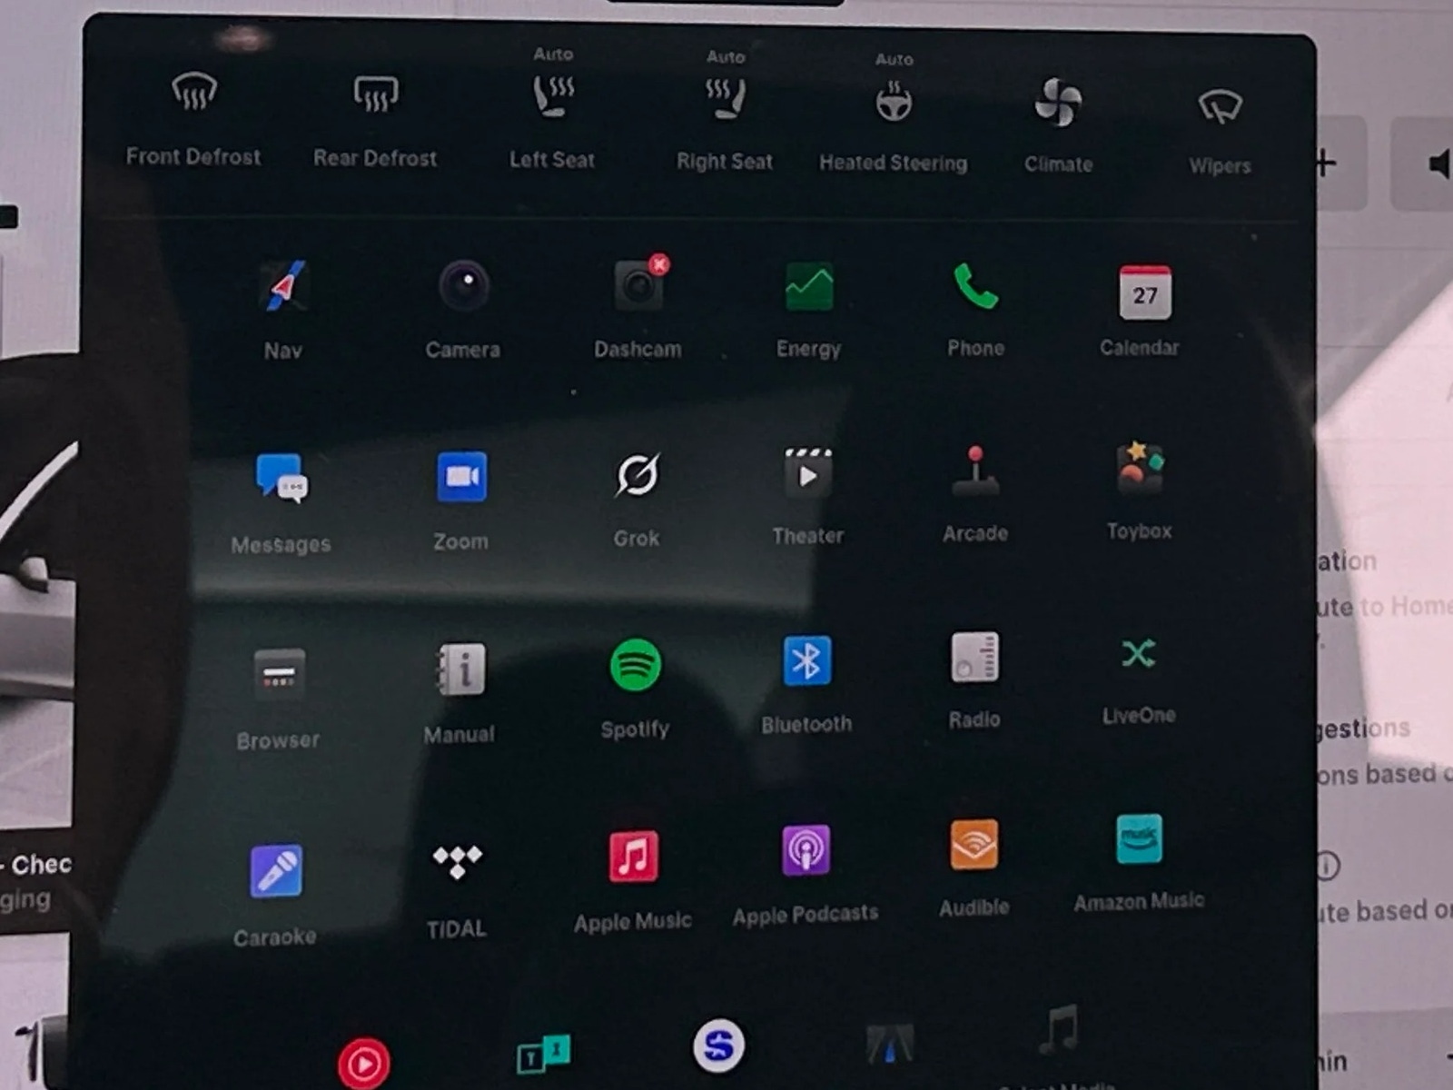Tap the circled info icon behind the panel

coord(1328,866)
